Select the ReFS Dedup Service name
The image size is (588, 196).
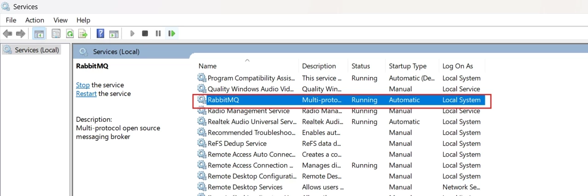(237, 143)
